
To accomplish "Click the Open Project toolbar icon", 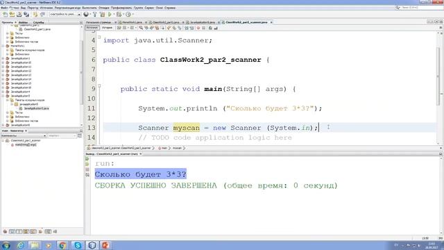I will [x=19, y=14].
